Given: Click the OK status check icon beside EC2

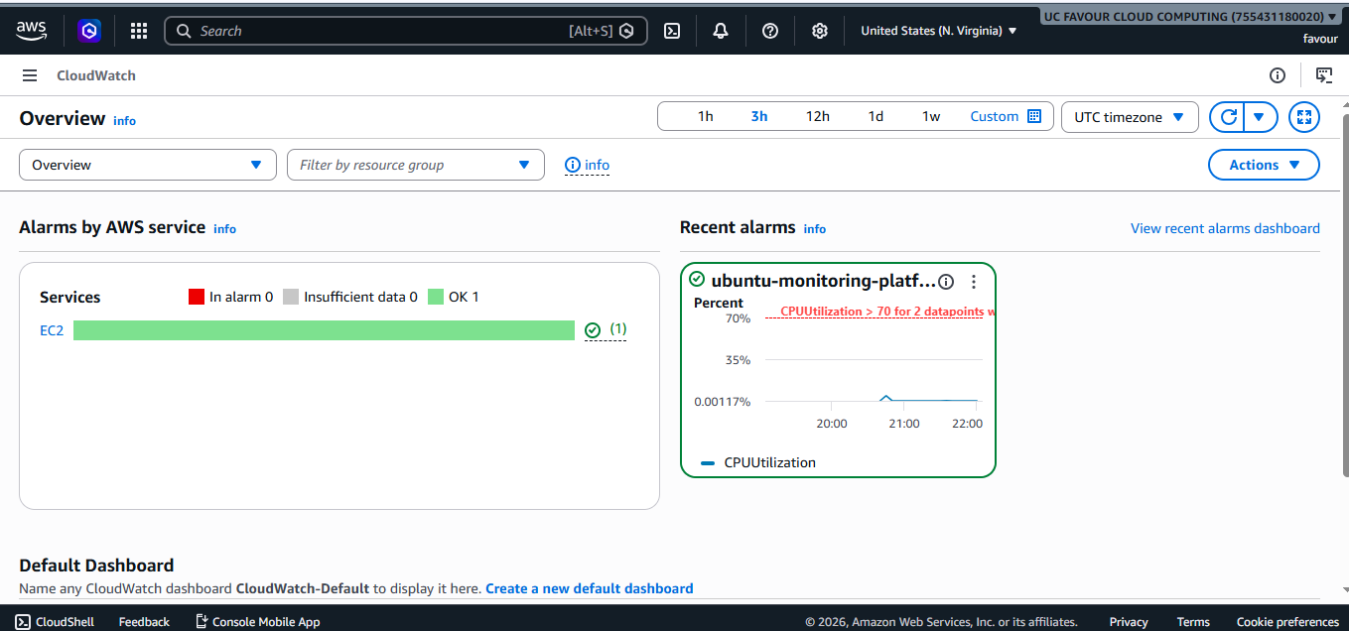Looking at the screenshot, I should [x=593, y=330].
